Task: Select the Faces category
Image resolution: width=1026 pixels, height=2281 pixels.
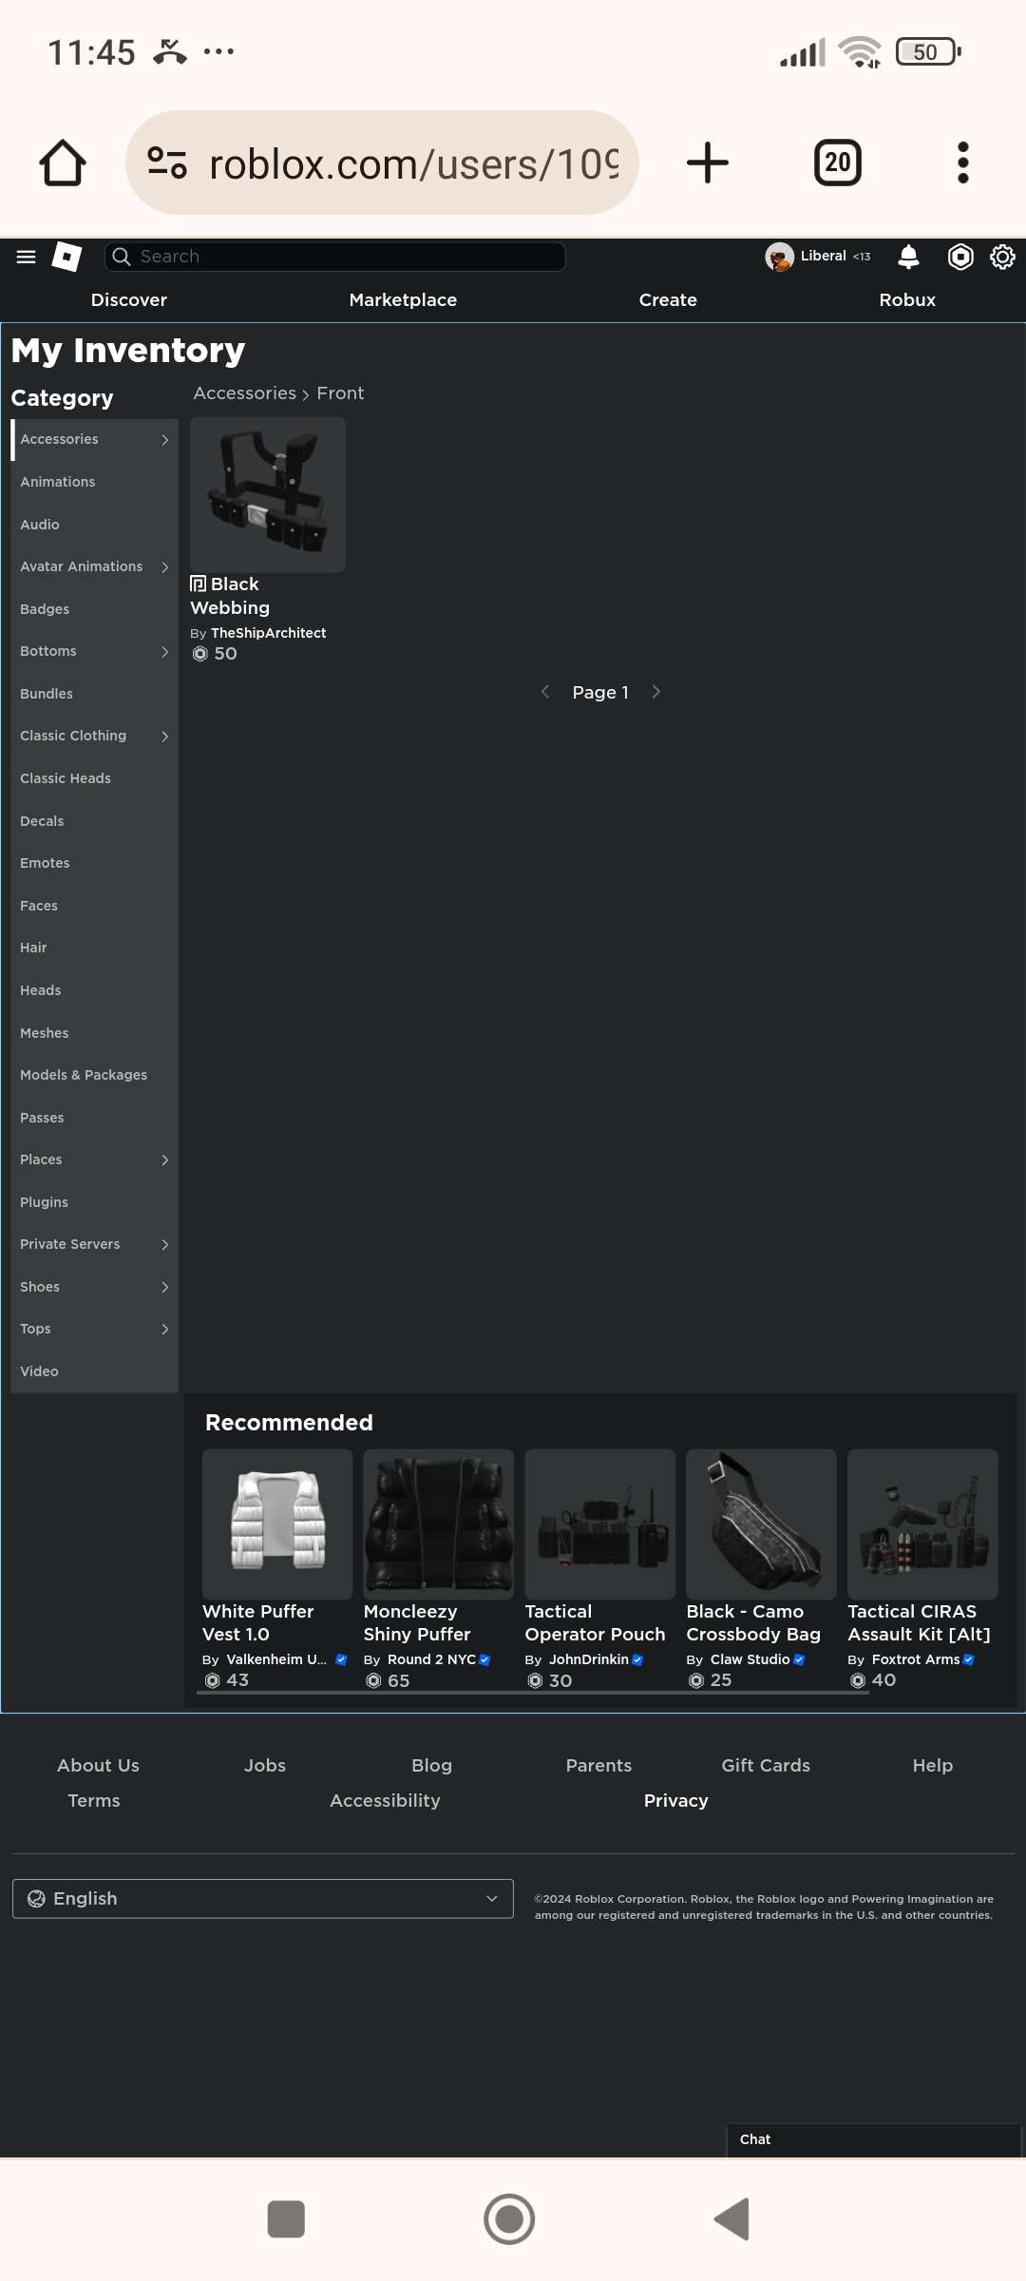Action: [x=94, y=907]
